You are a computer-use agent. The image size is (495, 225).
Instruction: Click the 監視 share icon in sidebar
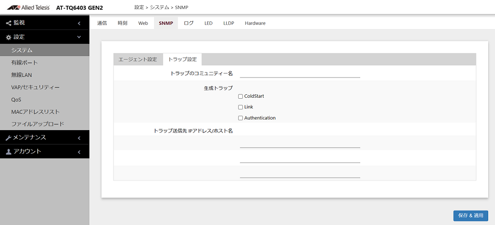click(x=9, y=23)
